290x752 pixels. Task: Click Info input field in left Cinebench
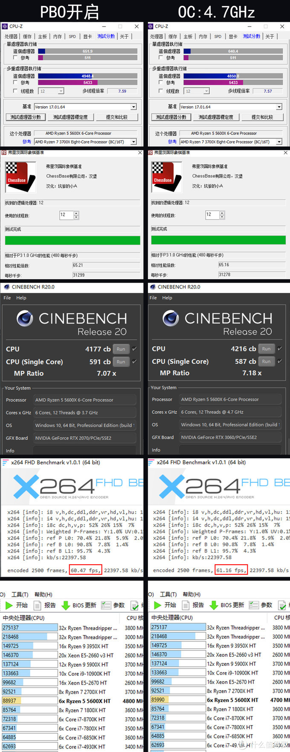85,451
